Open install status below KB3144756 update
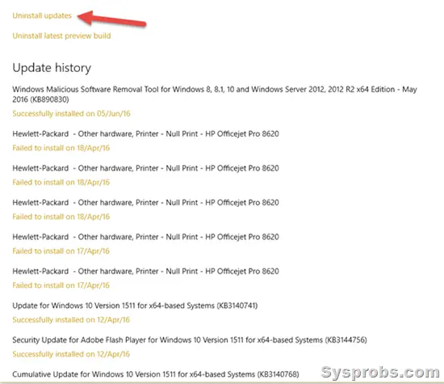The width and height of the screenshot is (444, 384). point(71,354)
